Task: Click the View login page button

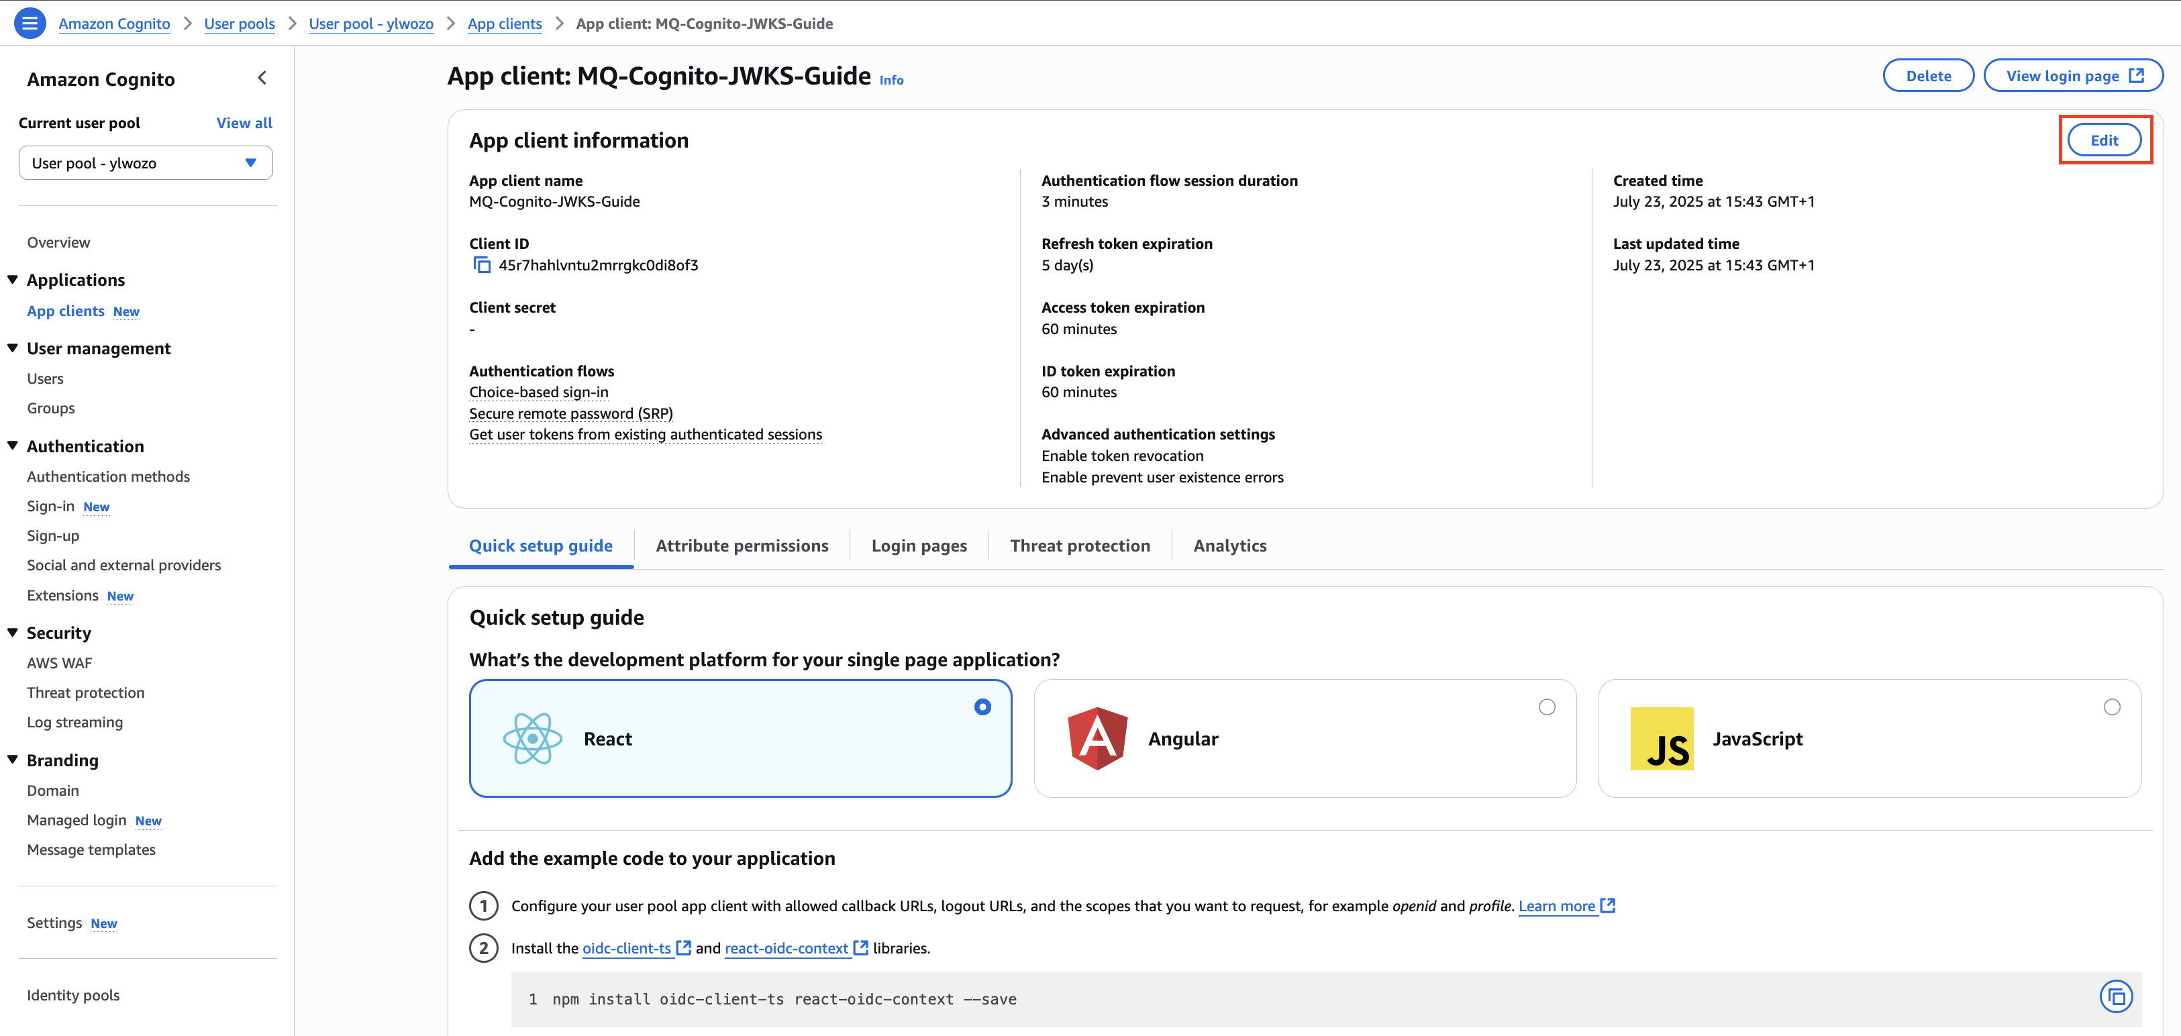Action: [x=2074, y=75]
